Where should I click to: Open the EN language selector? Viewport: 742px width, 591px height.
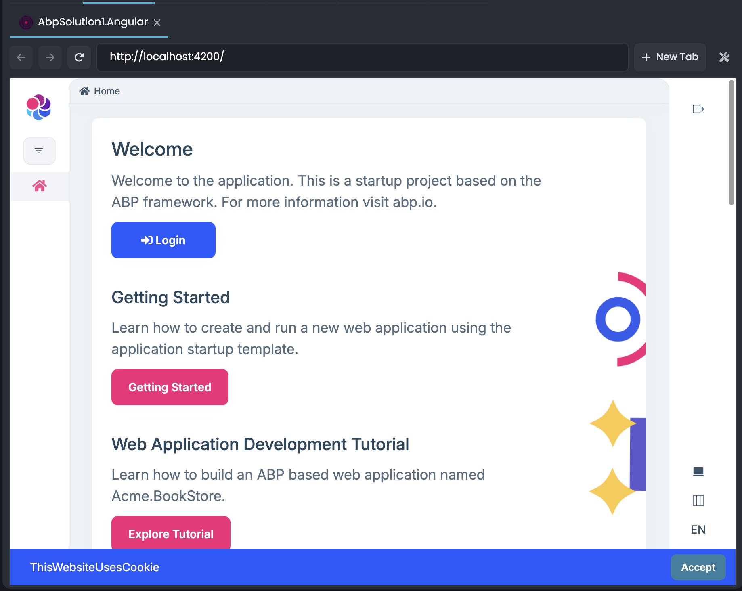698,530
